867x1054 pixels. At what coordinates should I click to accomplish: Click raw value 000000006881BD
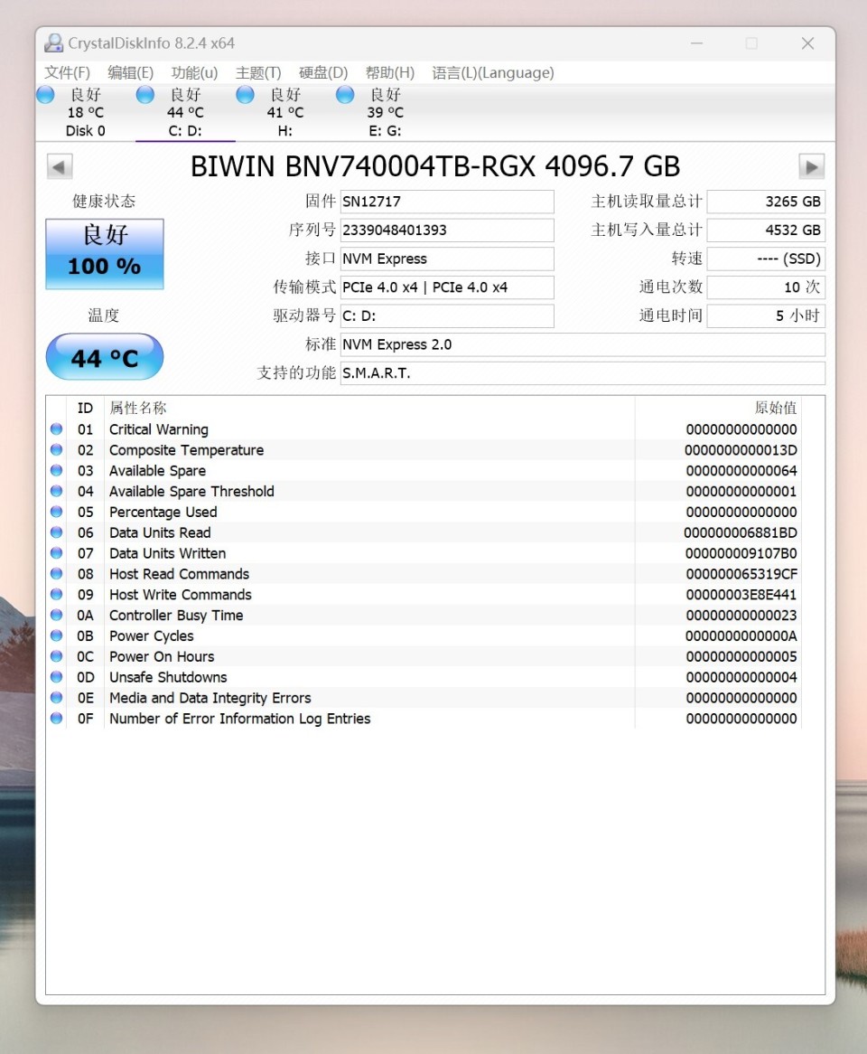[x=741, y=532]
